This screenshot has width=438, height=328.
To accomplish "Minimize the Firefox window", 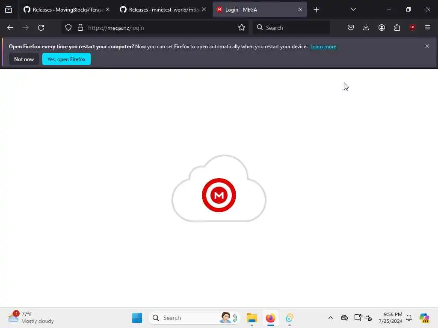I will (388, 10).
